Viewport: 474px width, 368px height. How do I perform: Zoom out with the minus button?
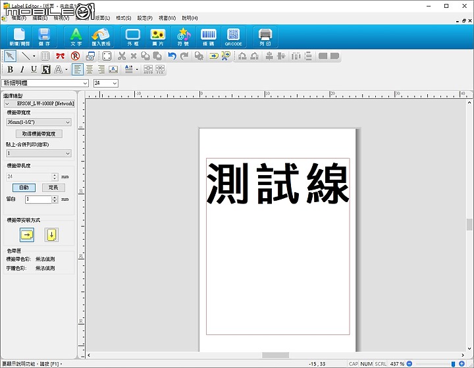click(409, 364)
